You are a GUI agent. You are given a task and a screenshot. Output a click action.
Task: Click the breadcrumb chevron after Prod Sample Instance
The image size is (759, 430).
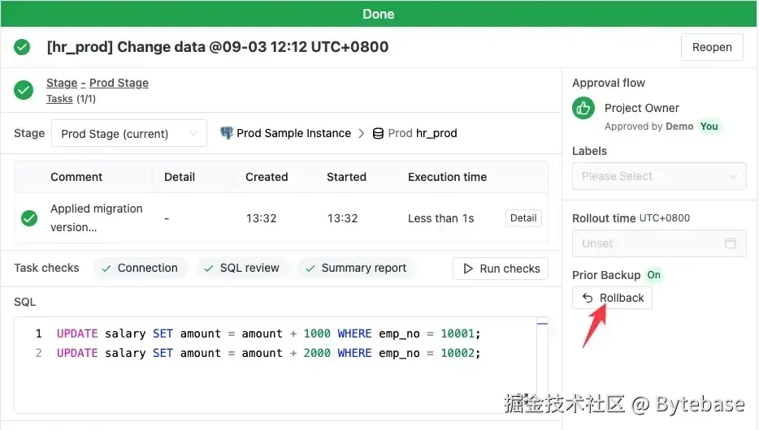point(361,133)
